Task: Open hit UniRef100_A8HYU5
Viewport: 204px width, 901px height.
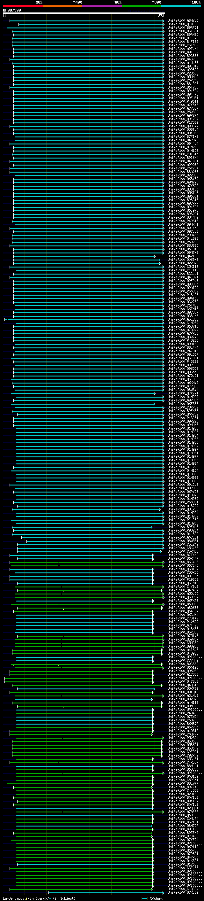Action: pyautogui.click(x=183, y=21)
